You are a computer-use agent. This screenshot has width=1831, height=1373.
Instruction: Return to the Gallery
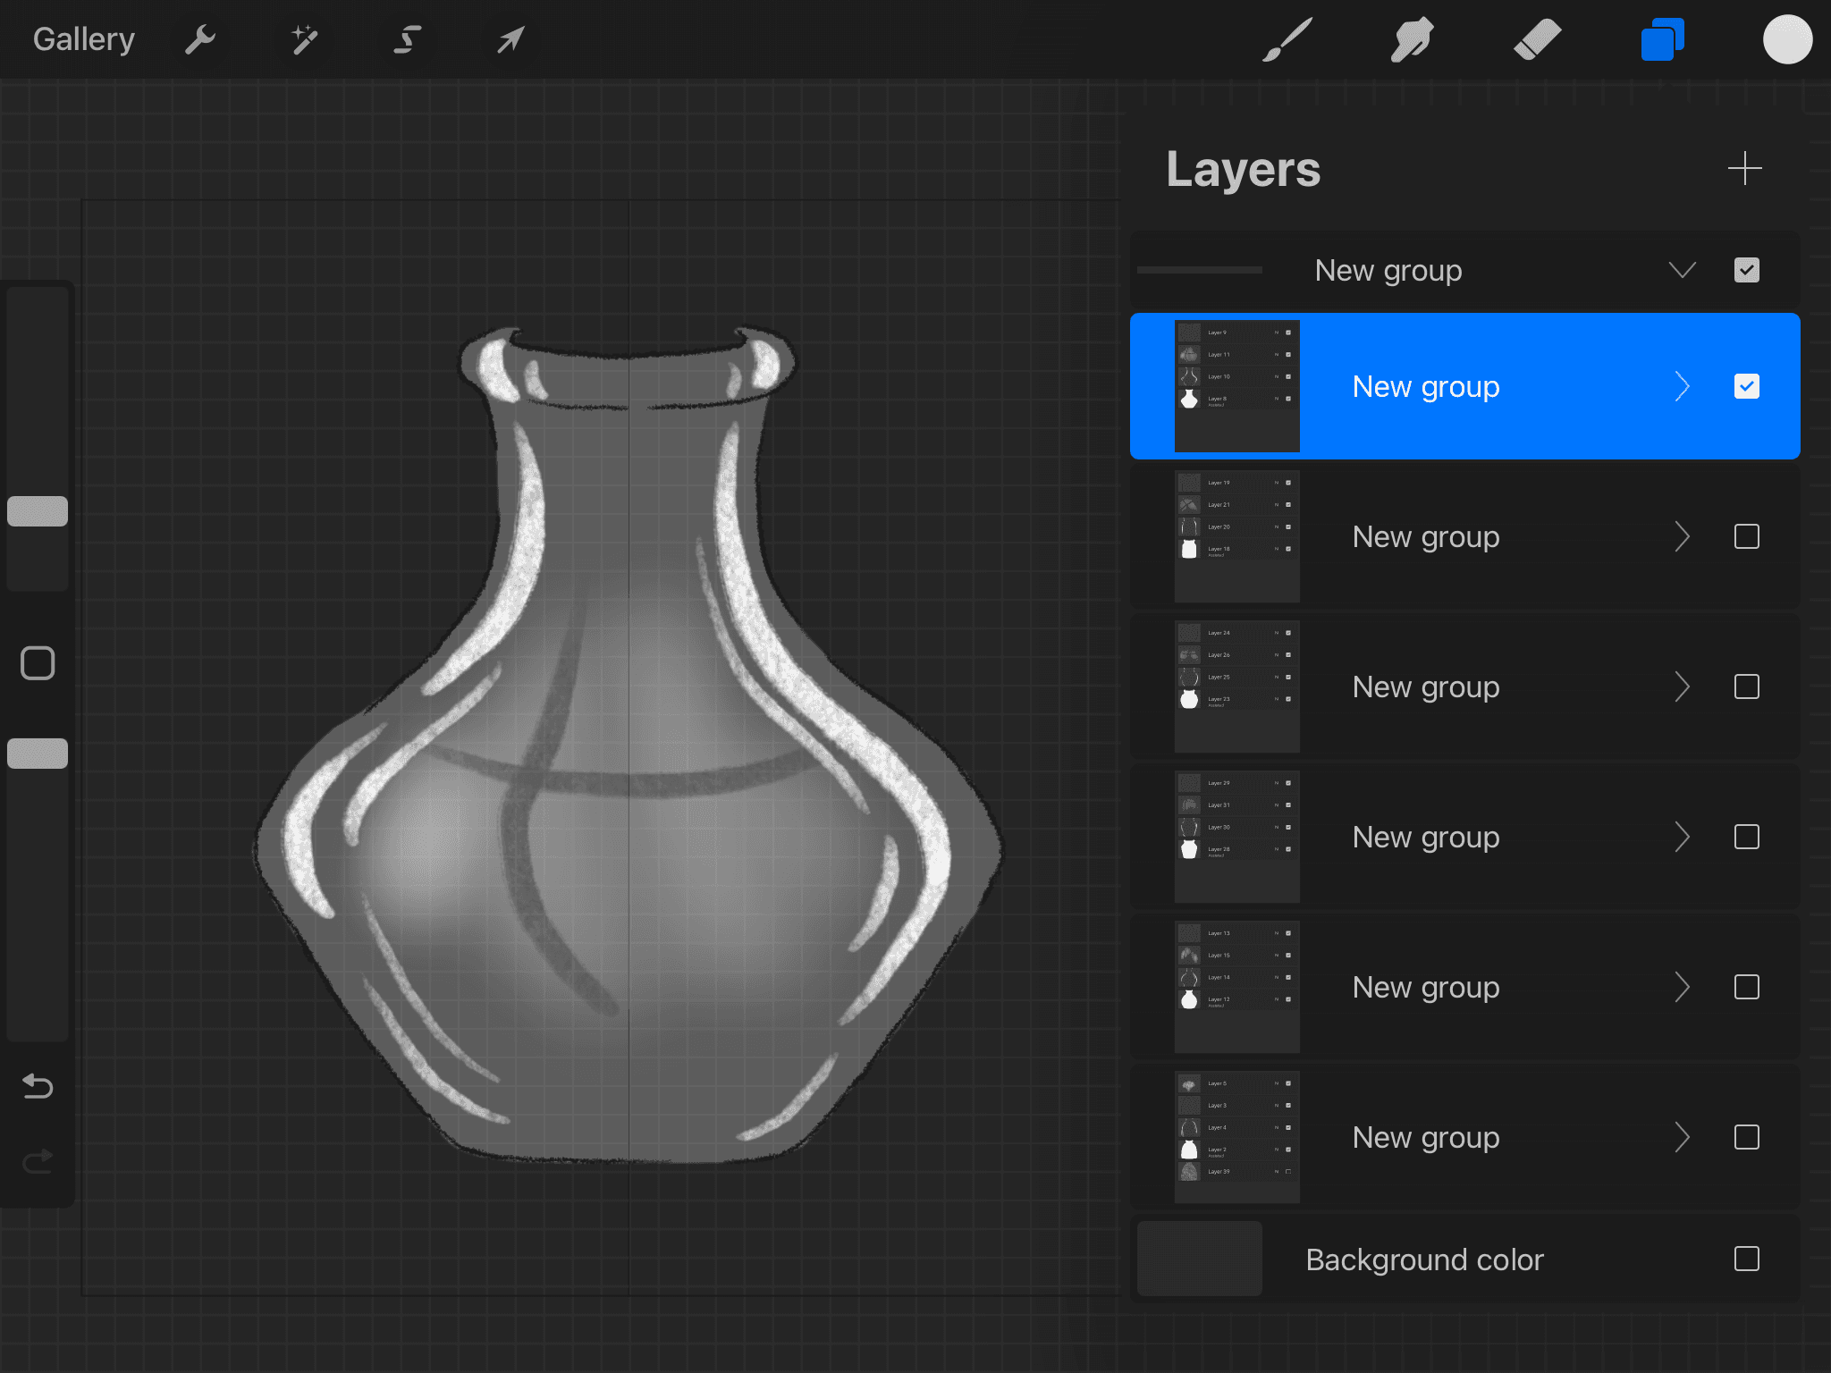pos(84,39)
